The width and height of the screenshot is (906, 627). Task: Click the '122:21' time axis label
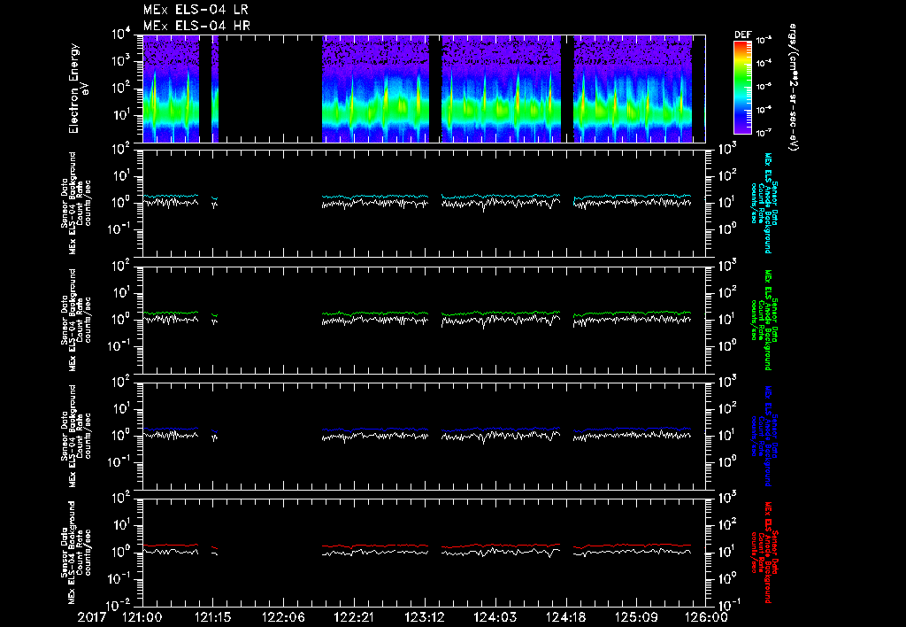(x=354, y=617)
